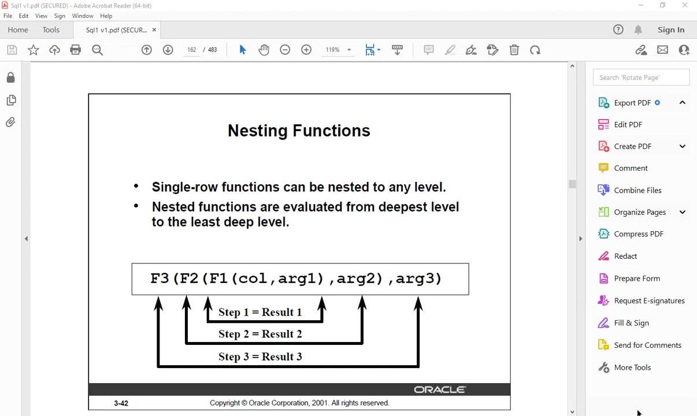Click the vertical scrollbar thumb
This screenshot has width=697, height=416.
point(572,184)
